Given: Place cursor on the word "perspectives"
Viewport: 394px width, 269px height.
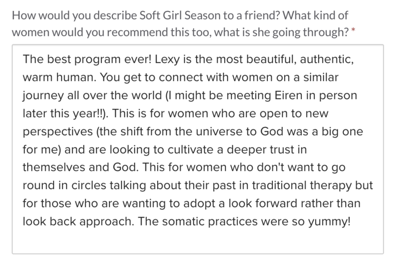Looking at the screenshot, I should pyautogui.click(x=58, y=132).
